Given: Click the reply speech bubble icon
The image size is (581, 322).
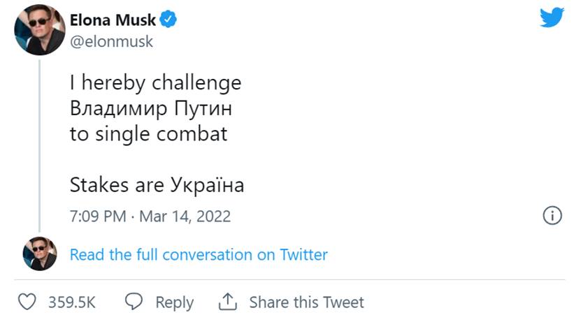Looking at the screenshot, I should point(134,302).
